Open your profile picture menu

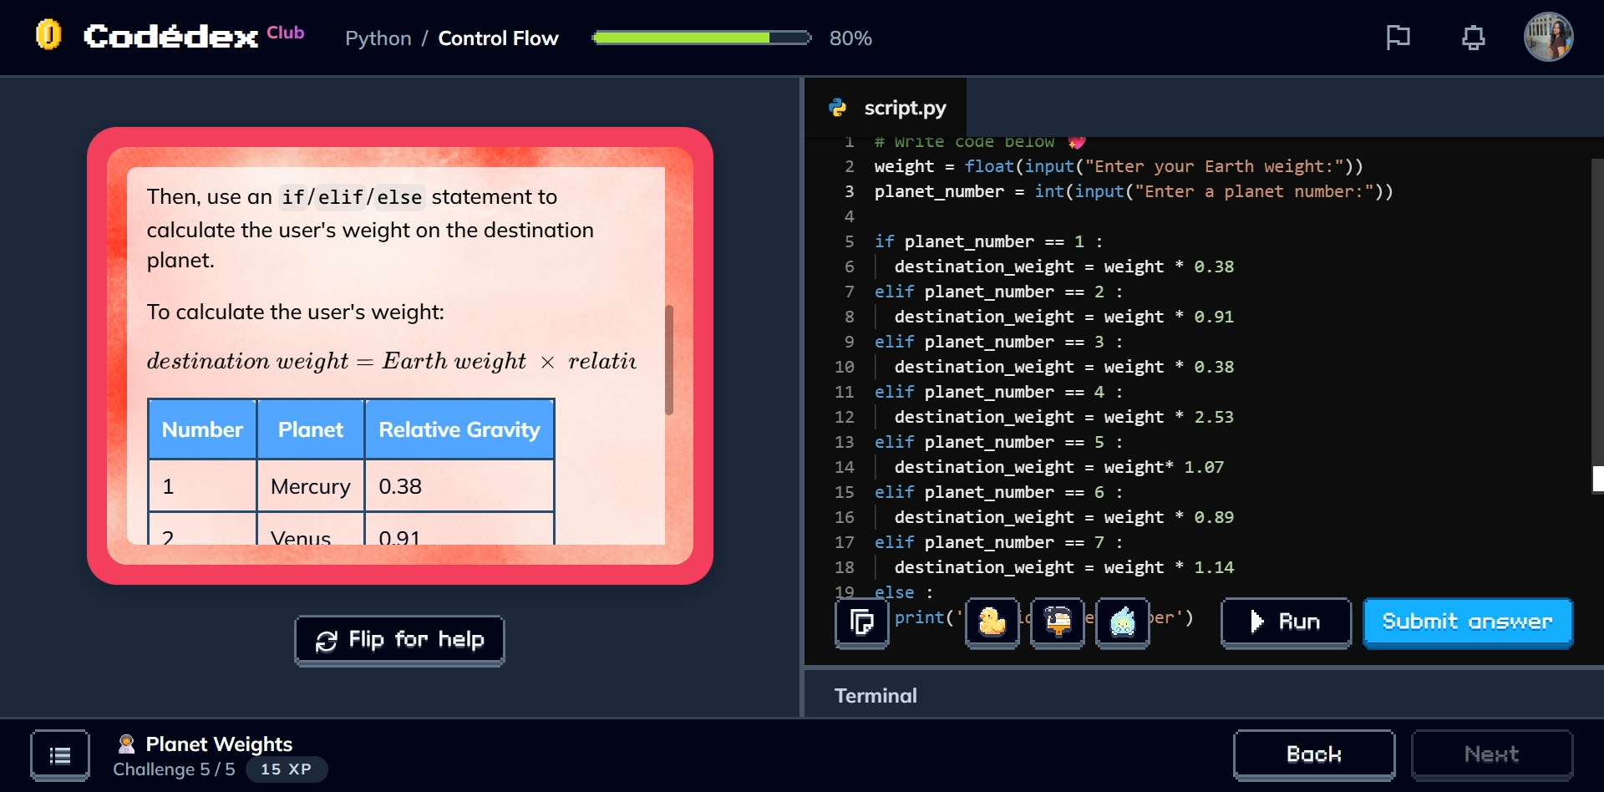tap(1549, 37)
